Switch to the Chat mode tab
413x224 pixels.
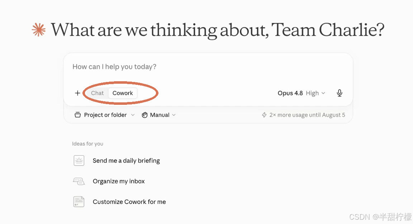[97, 93]
